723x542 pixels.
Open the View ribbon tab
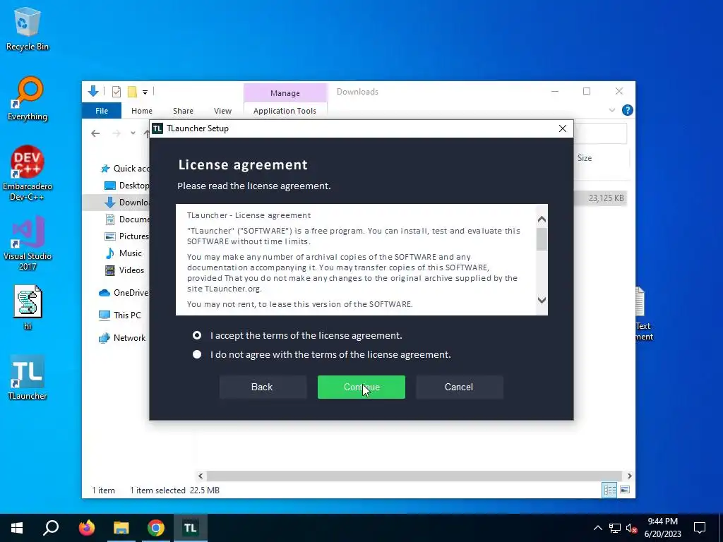click(222, 111)
